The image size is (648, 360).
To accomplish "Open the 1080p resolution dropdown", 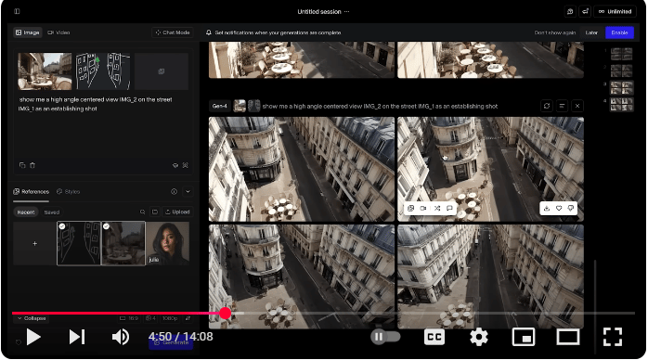I will pos(170,318).
